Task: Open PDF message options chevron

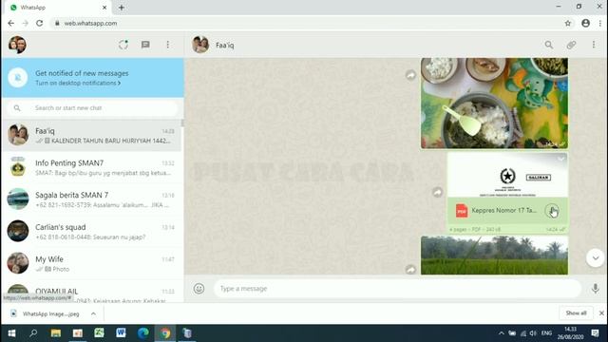Action: coord(560,159)
